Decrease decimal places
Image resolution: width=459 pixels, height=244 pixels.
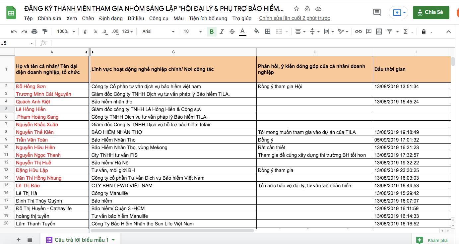[105, 31]
